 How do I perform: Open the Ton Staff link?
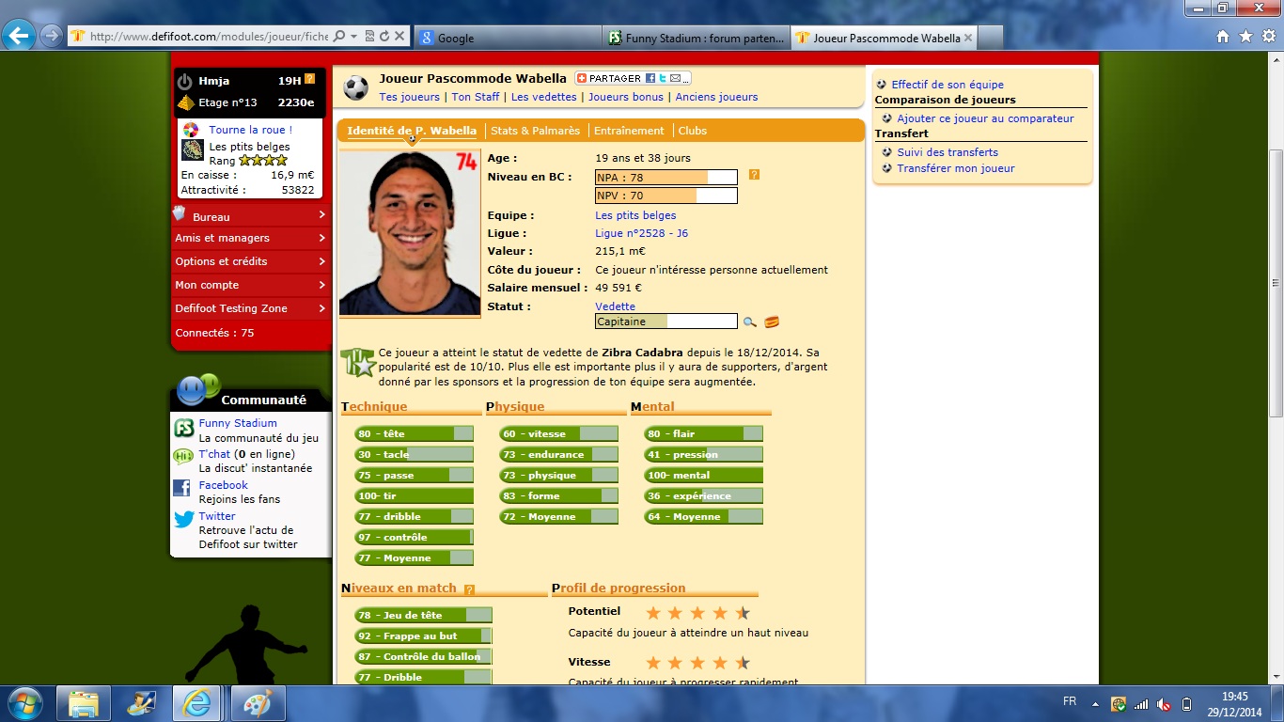tap(476, 97)
